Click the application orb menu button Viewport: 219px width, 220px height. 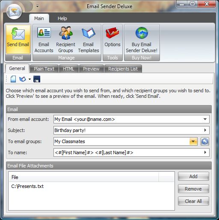point(14,12)
